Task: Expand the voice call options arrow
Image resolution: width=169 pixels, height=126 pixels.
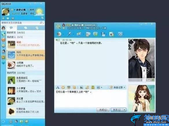Action: 74,34
